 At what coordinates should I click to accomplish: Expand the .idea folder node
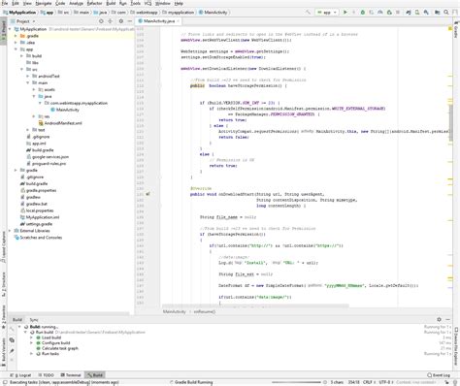click(x=16, y=43)
